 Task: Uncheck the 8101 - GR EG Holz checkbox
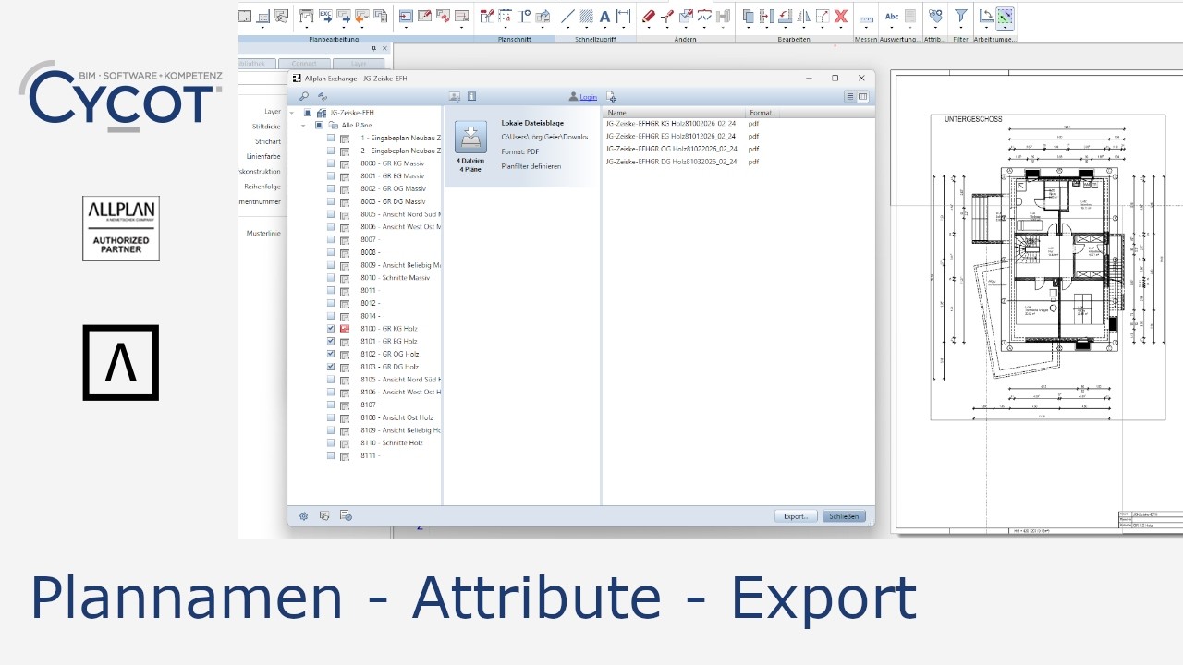click(331, 342)
